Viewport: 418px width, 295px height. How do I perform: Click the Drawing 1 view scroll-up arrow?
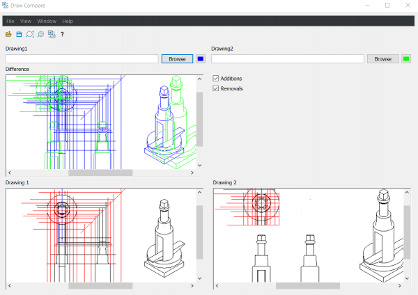click(x=200, y=192)
